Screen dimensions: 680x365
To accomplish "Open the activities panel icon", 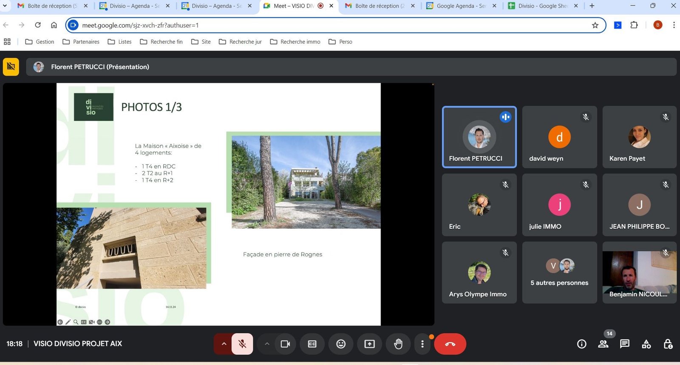I will click(x=646, y=344).
